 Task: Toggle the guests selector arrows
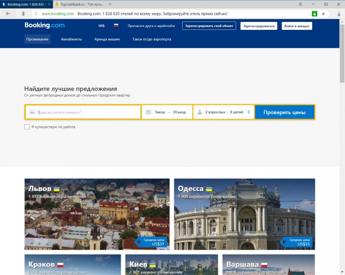click(249, 112)
